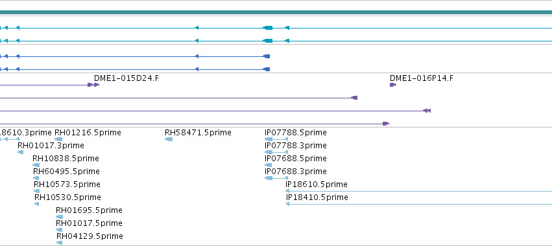Select the RH10573.5prime feature arrow
Screen dimensions: 552x246
[36, 191]
